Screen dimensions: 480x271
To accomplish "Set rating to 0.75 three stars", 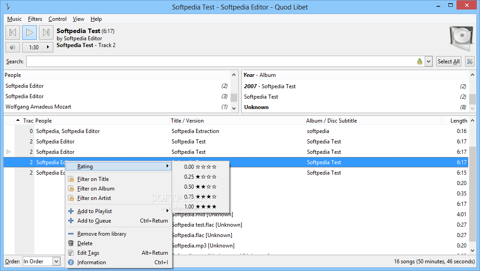I will pos(200,197).
